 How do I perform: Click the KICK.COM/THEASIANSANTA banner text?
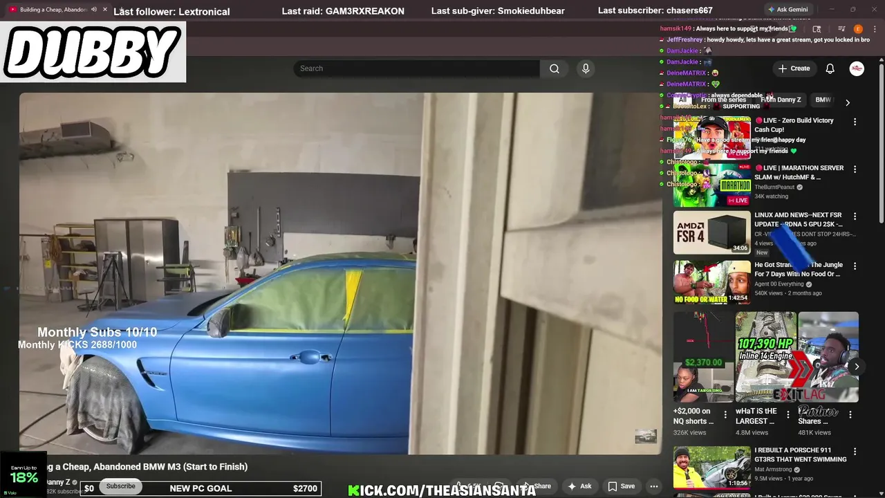coord(442,490)
